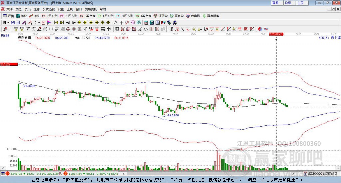Select the Gann fan lines tool
Screen dimensions: 341x183
point(123,29)
